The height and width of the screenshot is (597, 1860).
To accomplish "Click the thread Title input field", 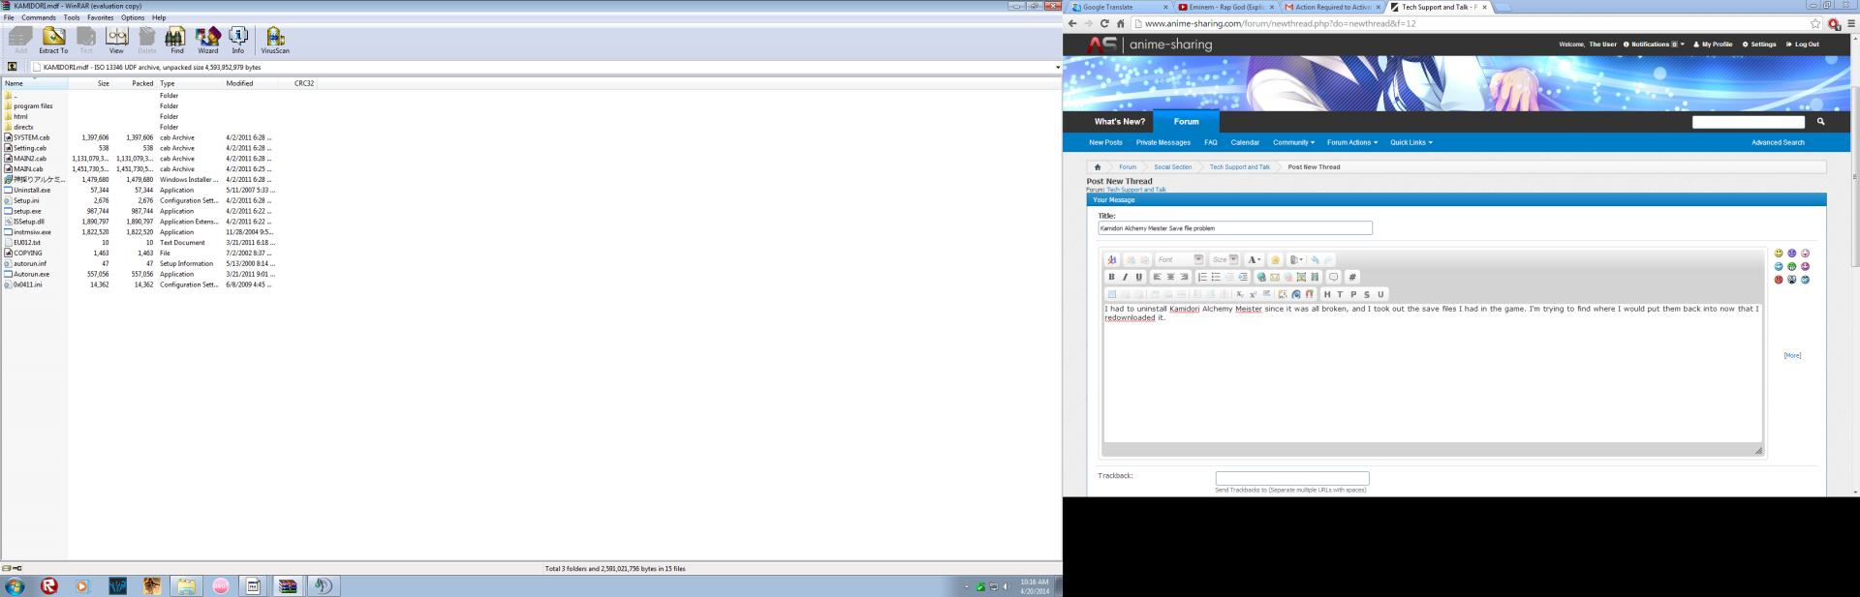I will pos(1234,228).
